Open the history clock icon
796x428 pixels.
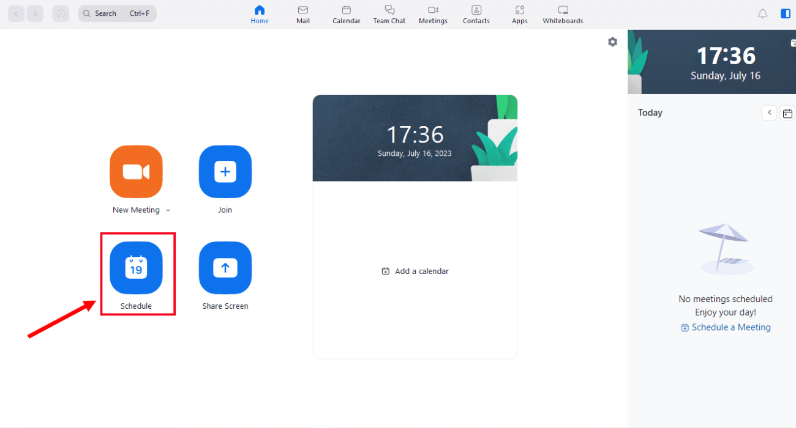61,13
